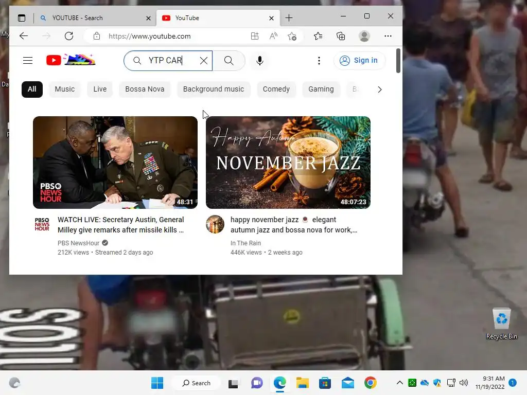Click the taskbar Search box
The height and width of the screenshot is (395, 527).
196,383
